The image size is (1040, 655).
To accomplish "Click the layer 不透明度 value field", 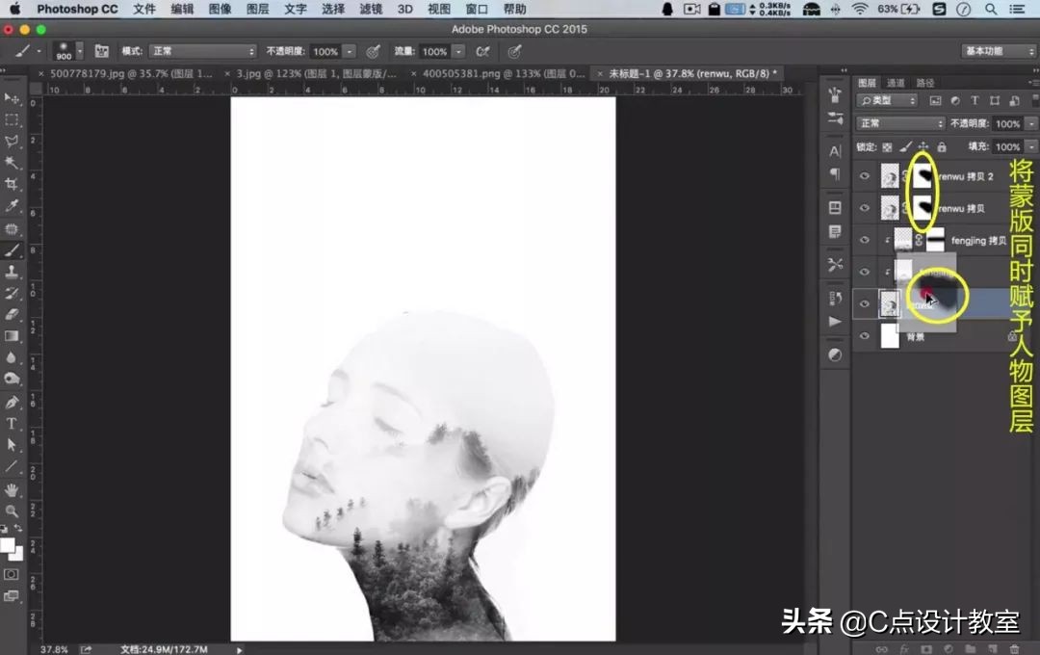I will tap(1007, 123).
